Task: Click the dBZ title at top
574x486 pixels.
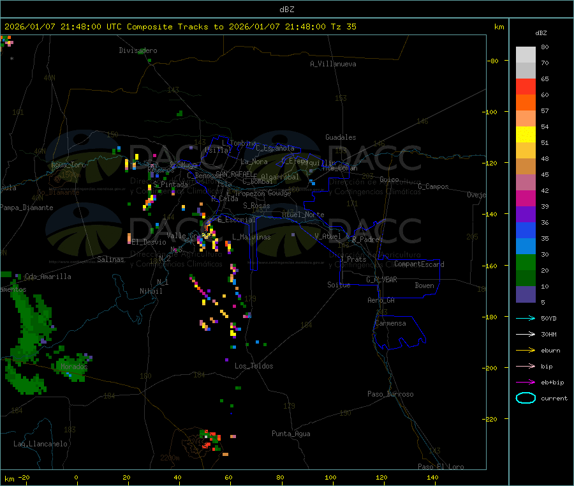Action: point(286,10)
